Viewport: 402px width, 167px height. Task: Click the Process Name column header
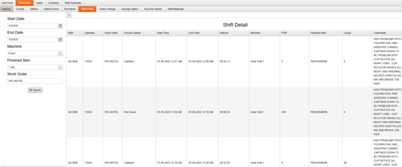click(x=139, y=33)
